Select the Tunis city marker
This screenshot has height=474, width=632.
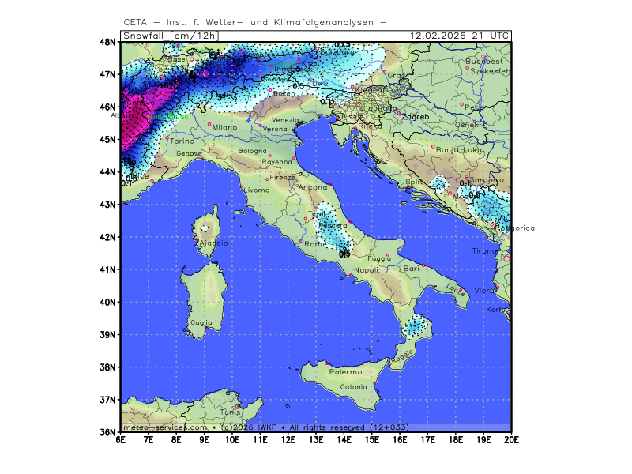237,406
